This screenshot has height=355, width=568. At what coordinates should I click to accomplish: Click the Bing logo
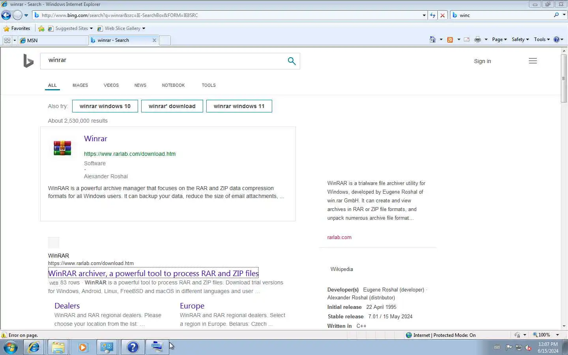click(x=28, y=61)
